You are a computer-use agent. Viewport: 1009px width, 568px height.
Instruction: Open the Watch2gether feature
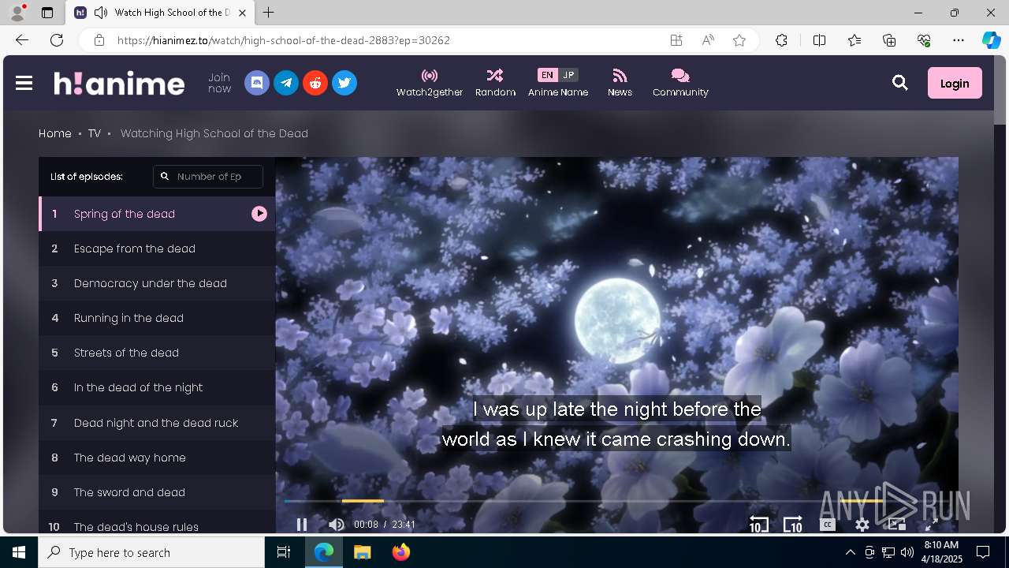click(x=430, y=83)
